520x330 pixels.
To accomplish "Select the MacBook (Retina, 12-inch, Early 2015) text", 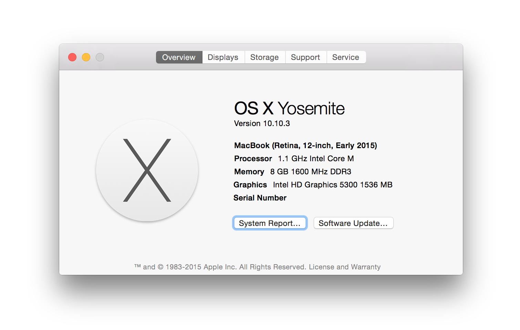I will point(306,145).
